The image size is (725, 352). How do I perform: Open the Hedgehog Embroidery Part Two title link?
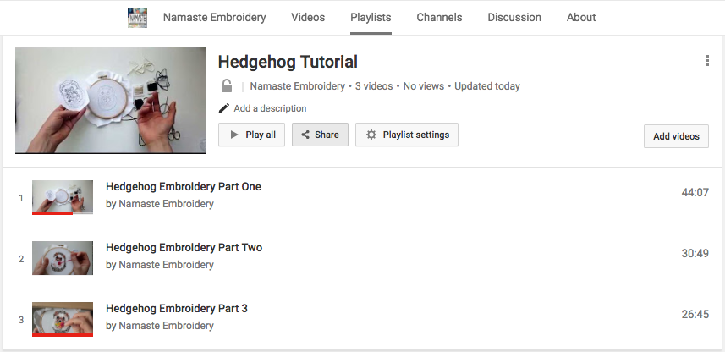[x=184, y=248]
